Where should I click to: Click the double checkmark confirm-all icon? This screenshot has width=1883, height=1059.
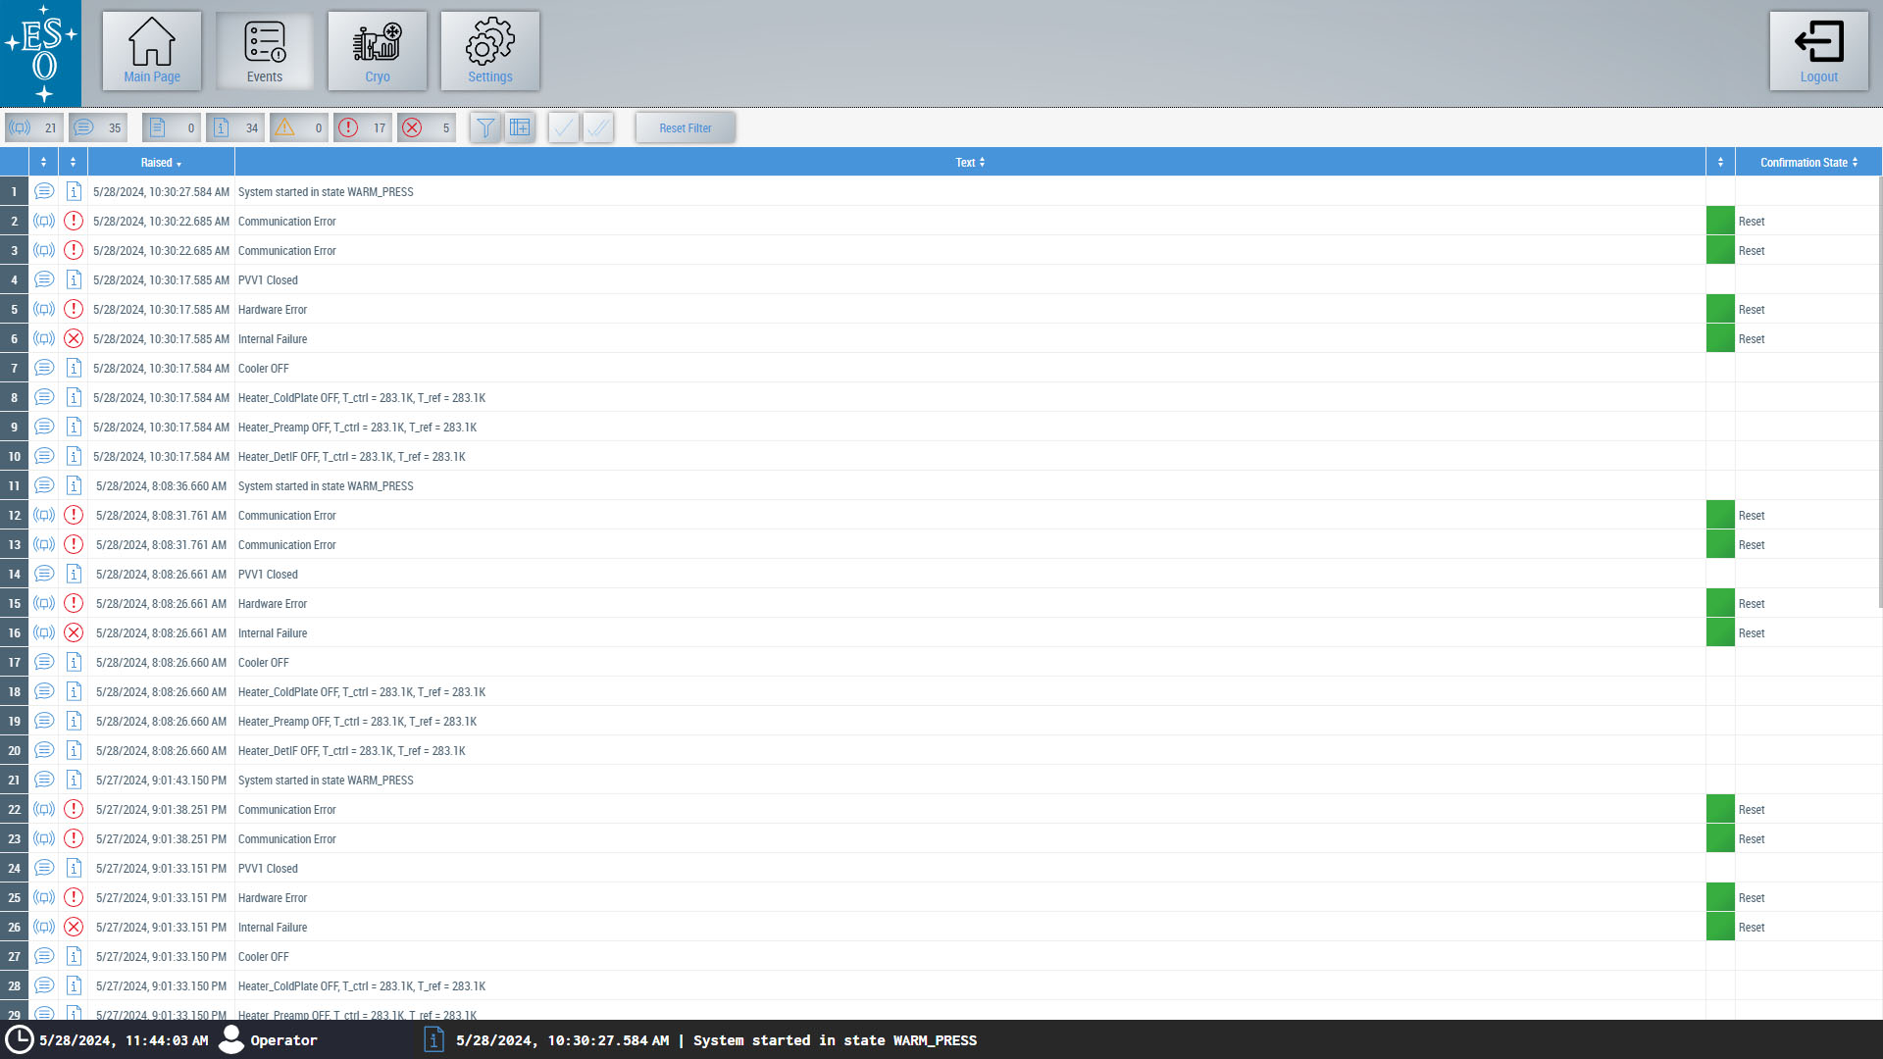point(598,127)
